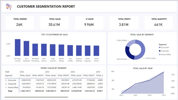Click Christopher Conant's bar in chart
This screenshot has width=178, height=100.
pos(18,47)
